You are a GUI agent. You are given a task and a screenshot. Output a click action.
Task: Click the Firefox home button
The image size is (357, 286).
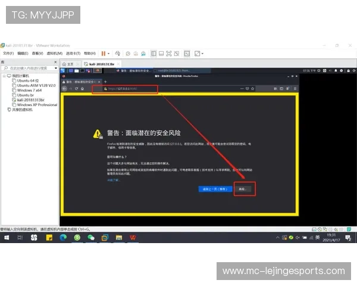coord(82,89)
